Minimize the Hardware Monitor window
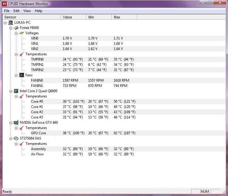 [203, 2]
